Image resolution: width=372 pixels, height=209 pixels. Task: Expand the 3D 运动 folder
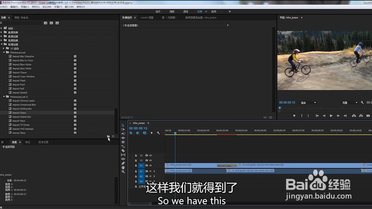4,48
